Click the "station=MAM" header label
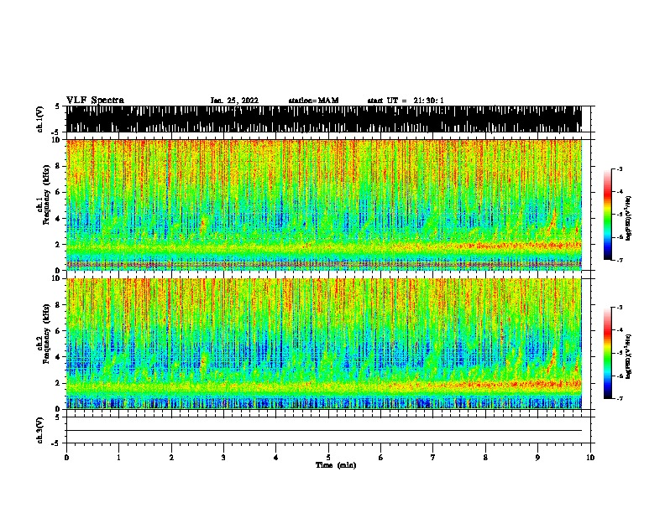The height and width of the screenshot is (513, 665). (313, 101)
